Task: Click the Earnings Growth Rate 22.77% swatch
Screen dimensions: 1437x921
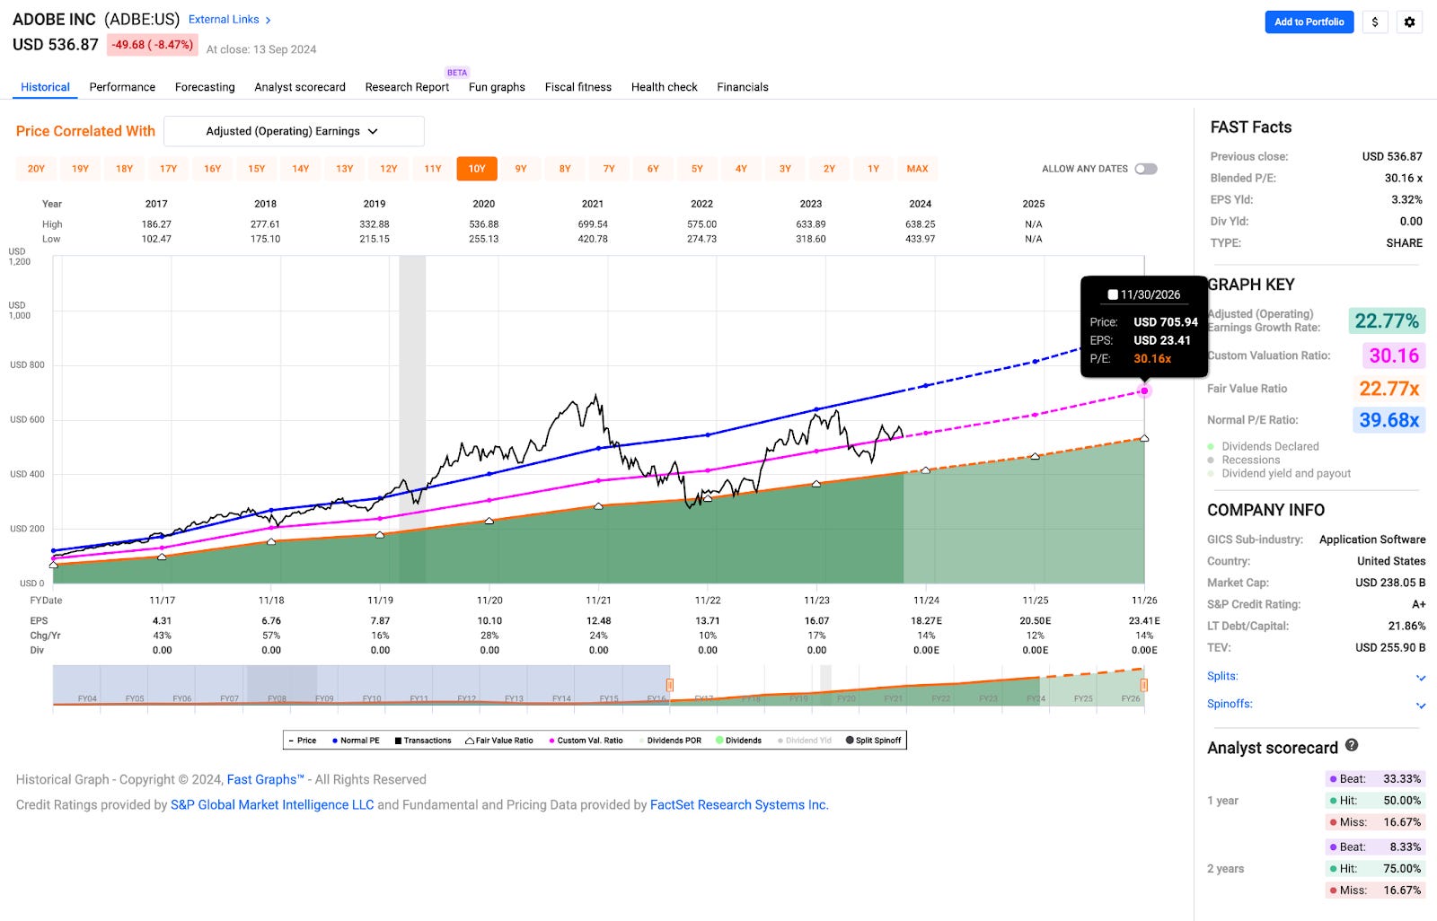Action: [x=1387, y=320]
